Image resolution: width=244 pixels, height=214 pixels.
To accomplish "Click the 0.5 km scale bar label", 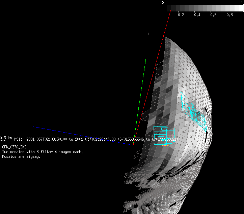I will tap(6, 138).
